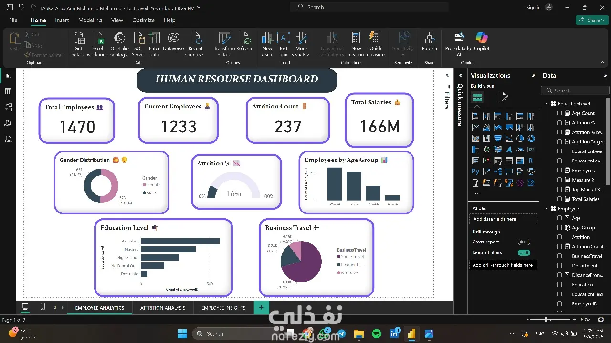Click the Share button
Viewport: 611px width, 343px height.
591,20
